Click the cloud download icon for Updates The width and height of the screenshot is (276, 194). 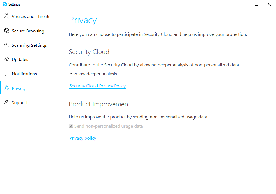(x=7, y=59)
